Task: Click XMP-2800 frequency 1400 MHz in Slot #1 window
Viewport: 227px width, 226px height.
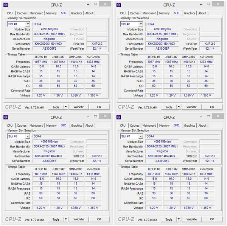Action: click(x=76, y=62)
